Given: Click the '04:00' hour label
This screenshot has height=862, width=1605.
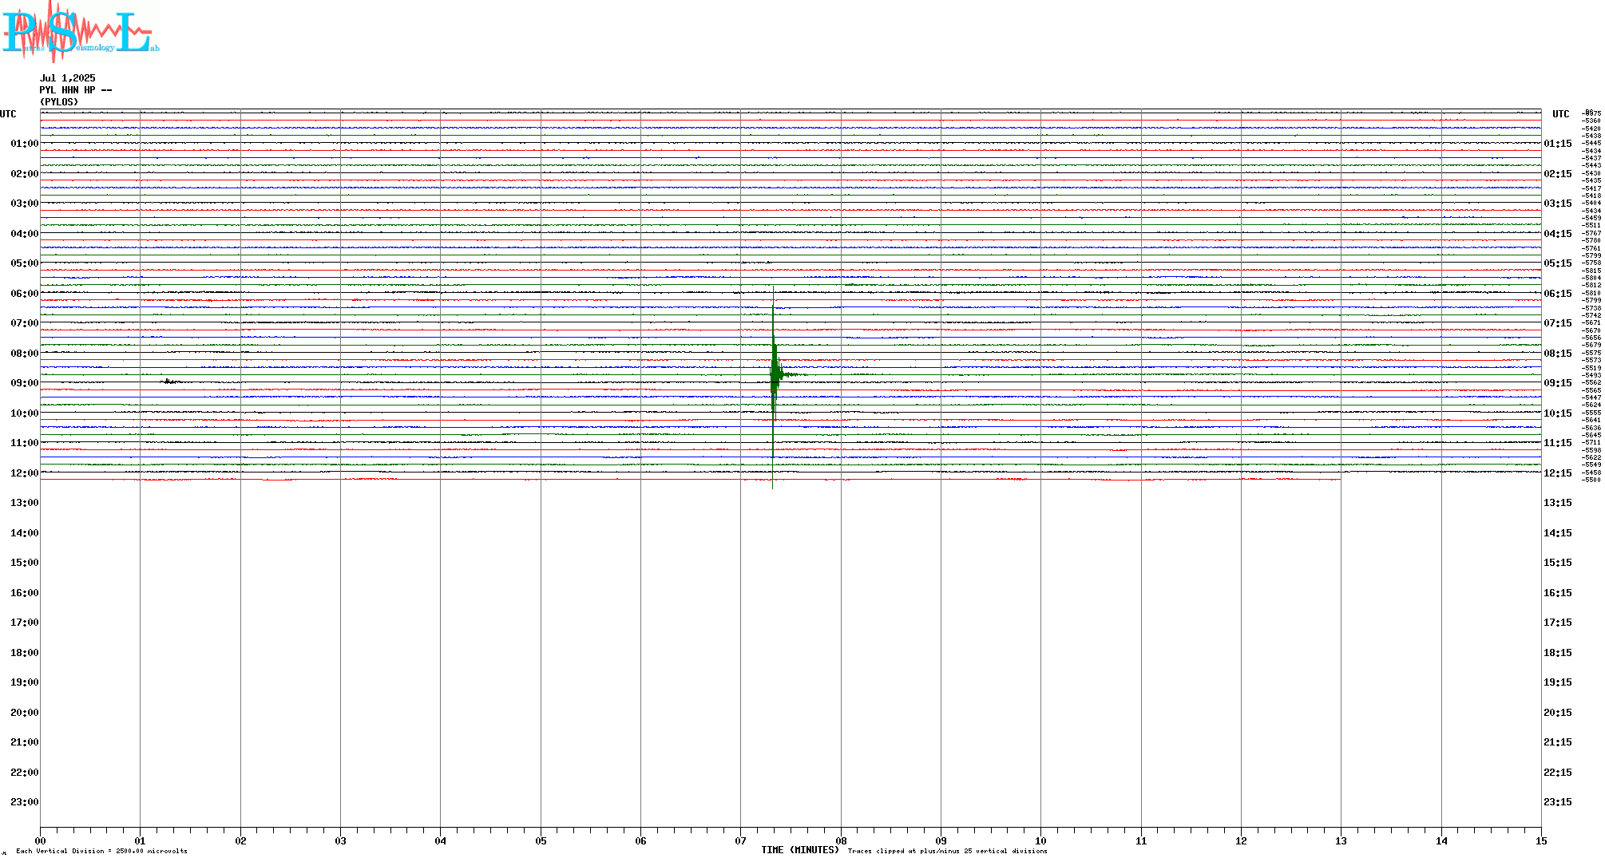Looking at the screenshot, I should [25, 234].
